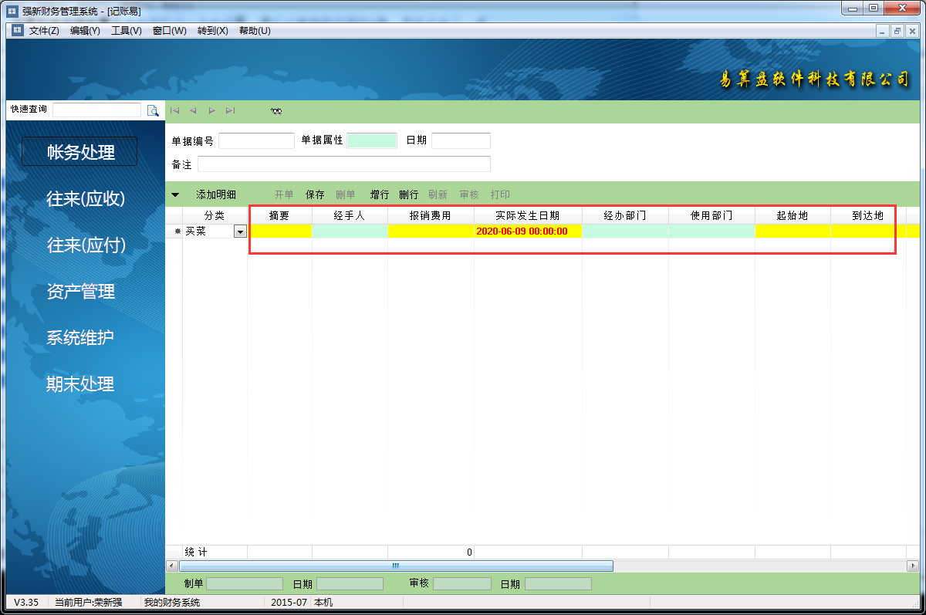Click the yellow 起始地 cell in the row
Screen dimensions: 926x615
click(x=793, y=231)
